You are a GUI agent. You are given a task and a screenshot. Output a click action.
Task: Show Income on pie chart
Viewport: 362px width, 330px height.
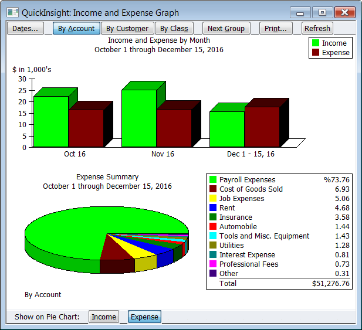[x=103, y=317]
